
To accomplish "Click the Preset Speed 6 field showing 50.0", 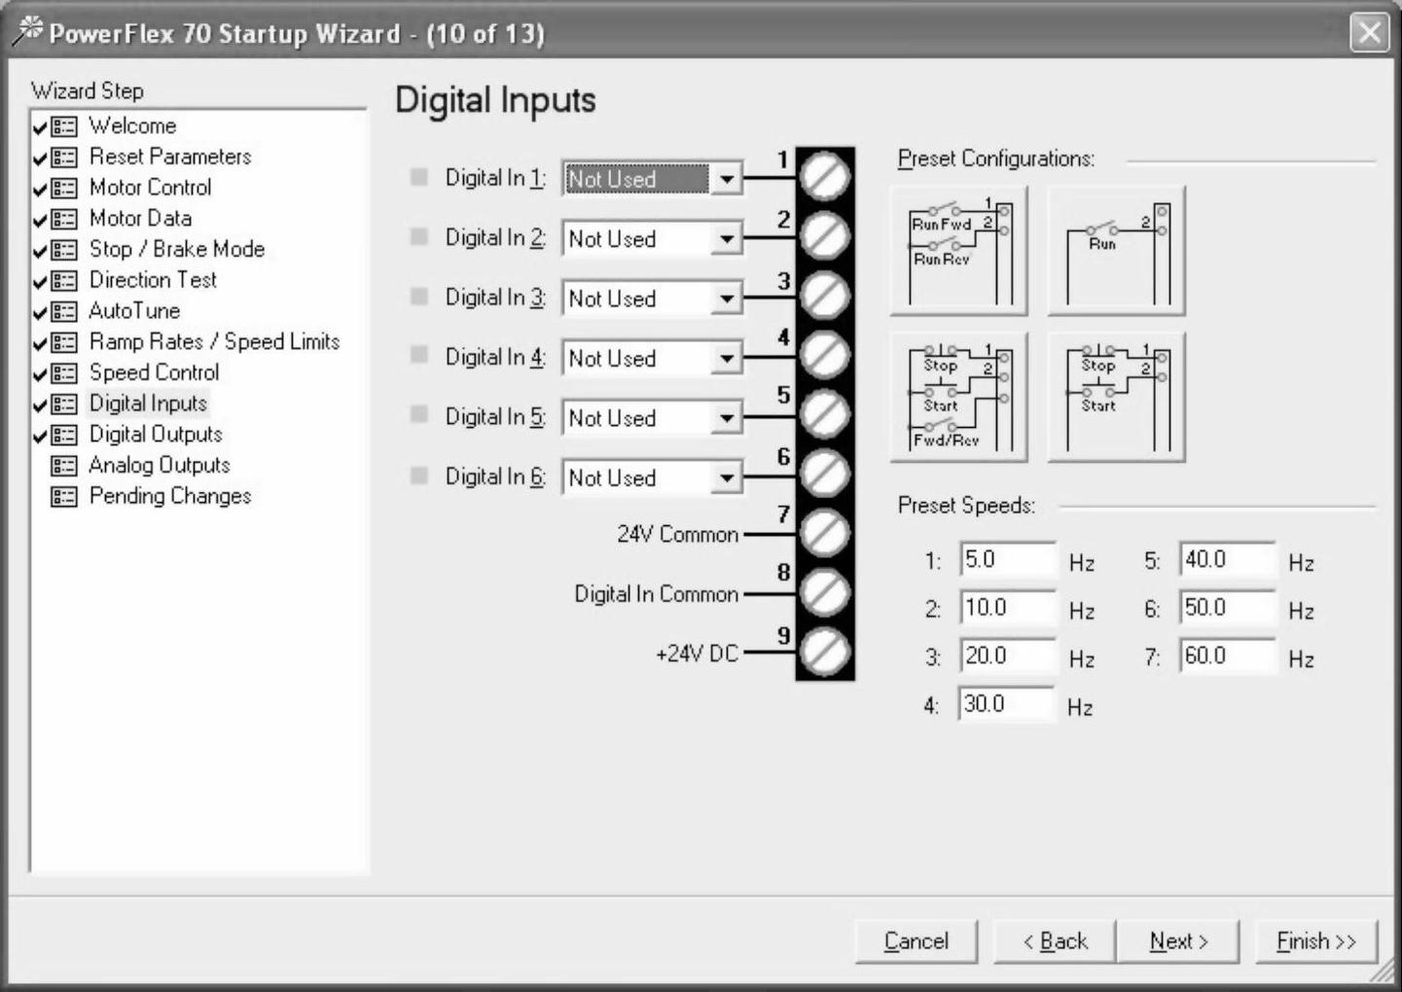I will click(1228, 608).
